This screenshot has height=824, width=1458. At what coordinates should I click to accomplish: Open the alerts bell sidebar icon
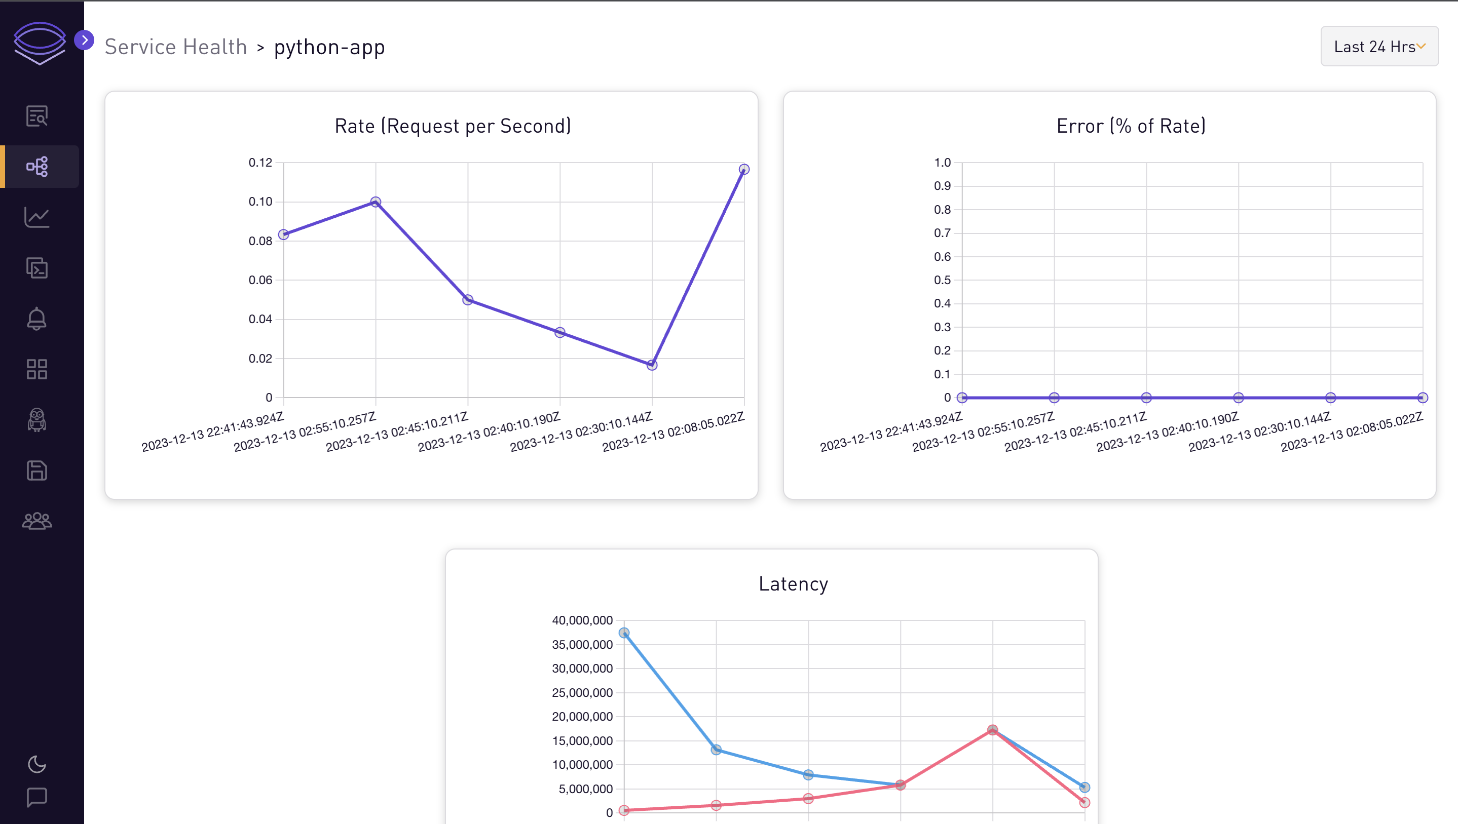click(37, 319)
